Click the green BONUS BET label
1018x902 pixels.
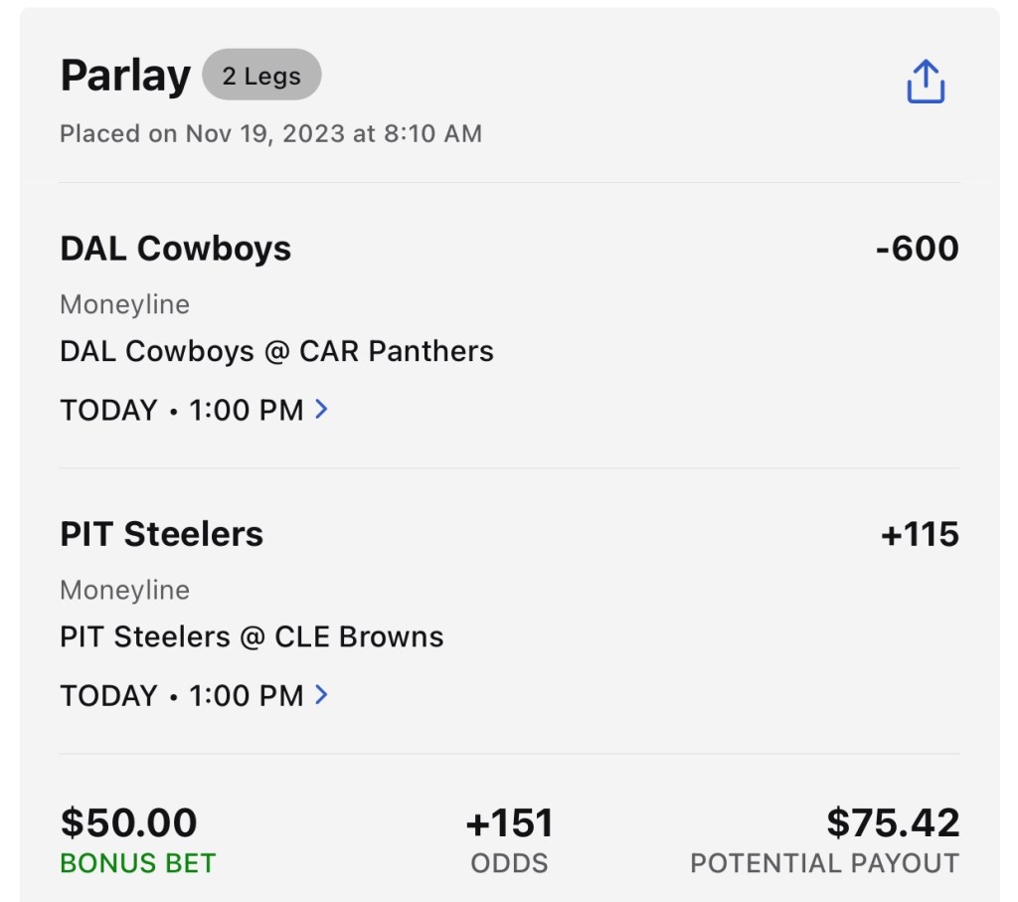pos(138,862)
